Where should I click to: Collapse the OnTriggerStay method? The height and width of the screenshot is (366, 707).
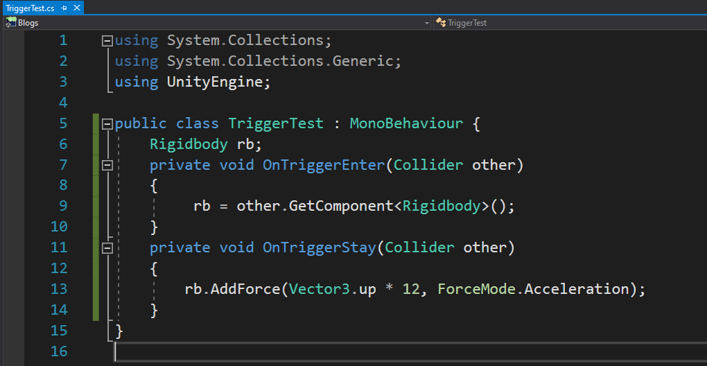click(x=107, y=248)
